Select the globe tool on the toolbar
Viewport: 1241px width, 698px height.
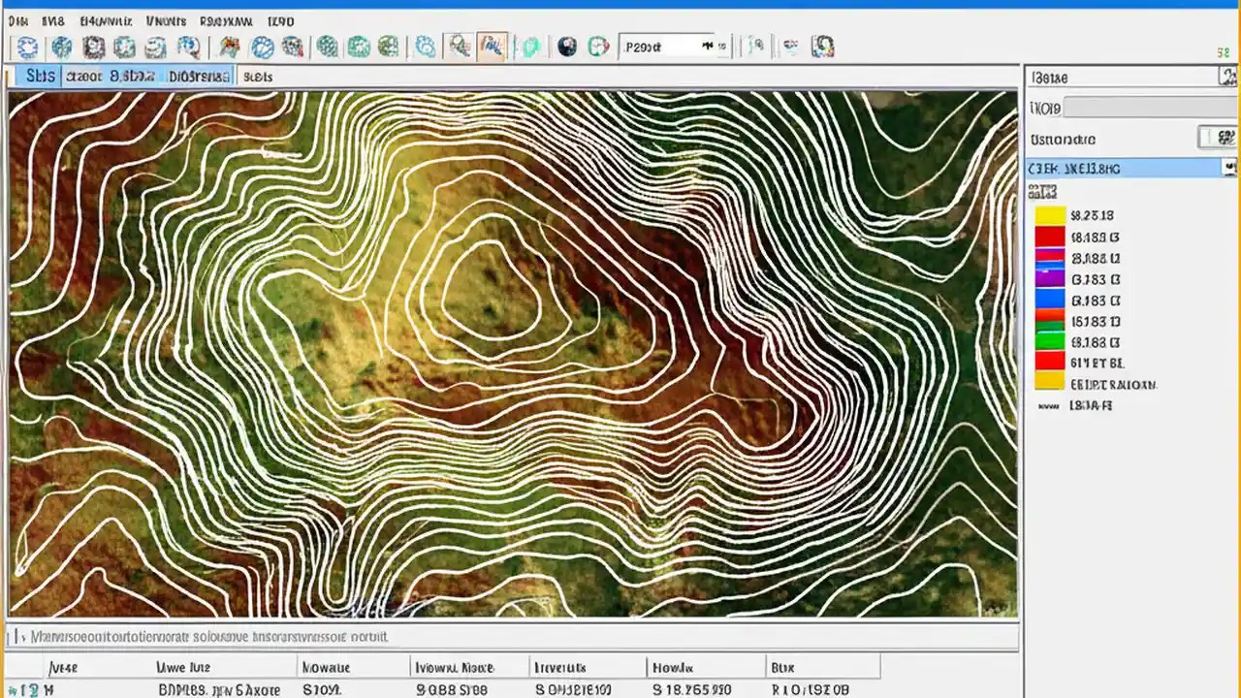coord(60,46)
